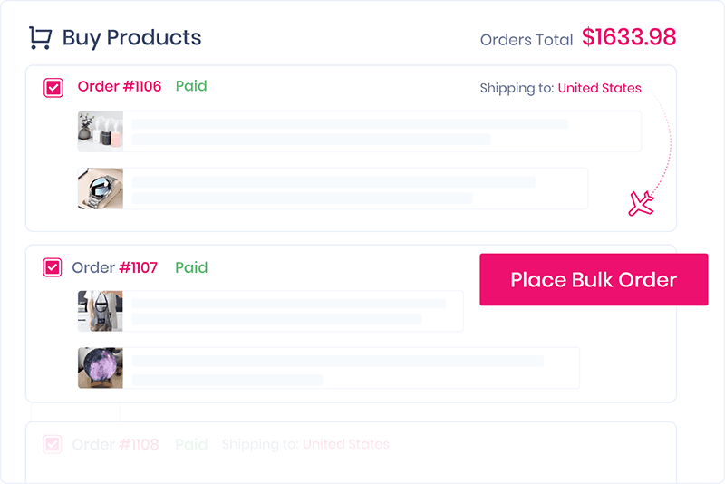Toggle the faded Order #1108 checkbox
Screen dimensions: 725x484
tap(53, 444)
